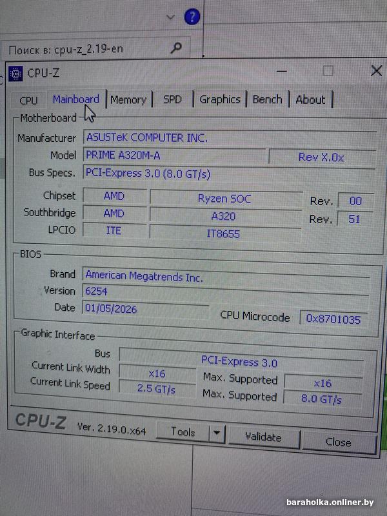Image resolution: width=387 pixels, height=516 pixels.
Task: Click the magnifier search icon
Action: pyautogui.click(x=176, y=48)
